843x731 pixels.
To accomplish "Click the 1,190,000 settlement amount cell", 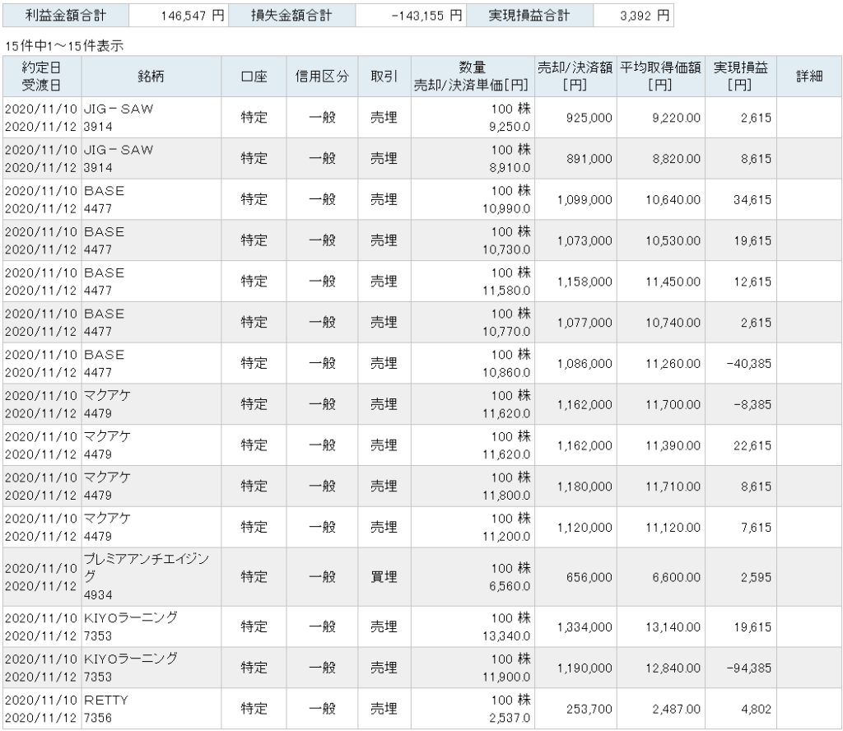I will (575, 668).
